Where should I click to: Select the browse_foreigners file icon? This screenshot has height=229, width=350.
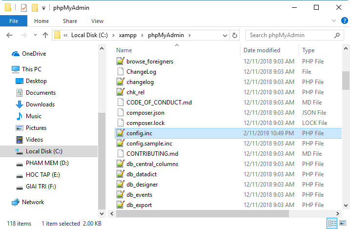coord(120,61)
